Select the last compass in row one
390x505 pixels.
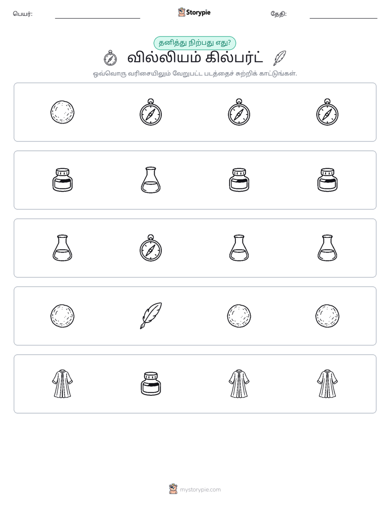(x=327, y=112)
